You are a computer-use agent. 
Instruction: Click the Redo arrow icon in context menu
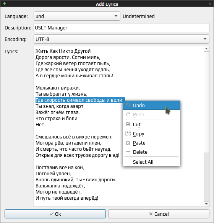point(128,114)
